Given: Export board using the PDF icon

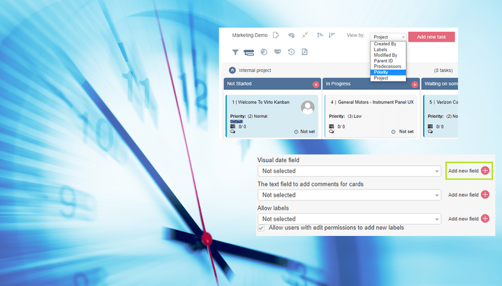Looking at the screenshot, I should (304, 52).
